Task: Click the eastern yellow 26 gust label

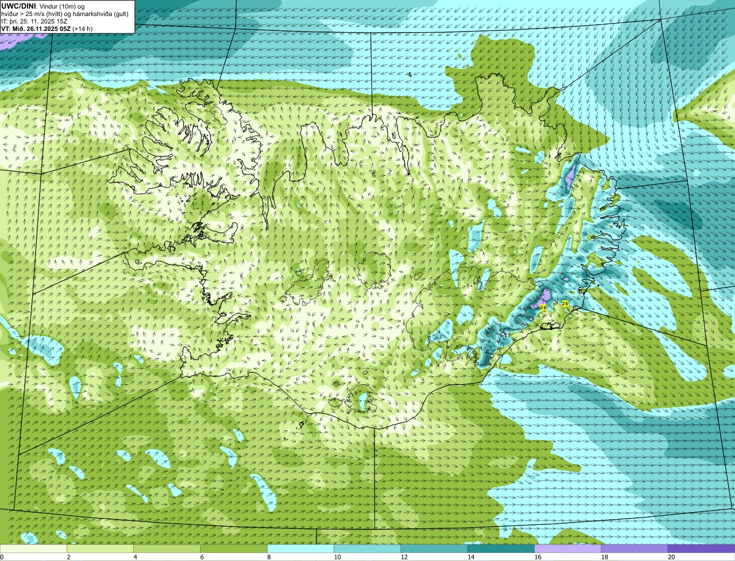Action: (565, 303)
